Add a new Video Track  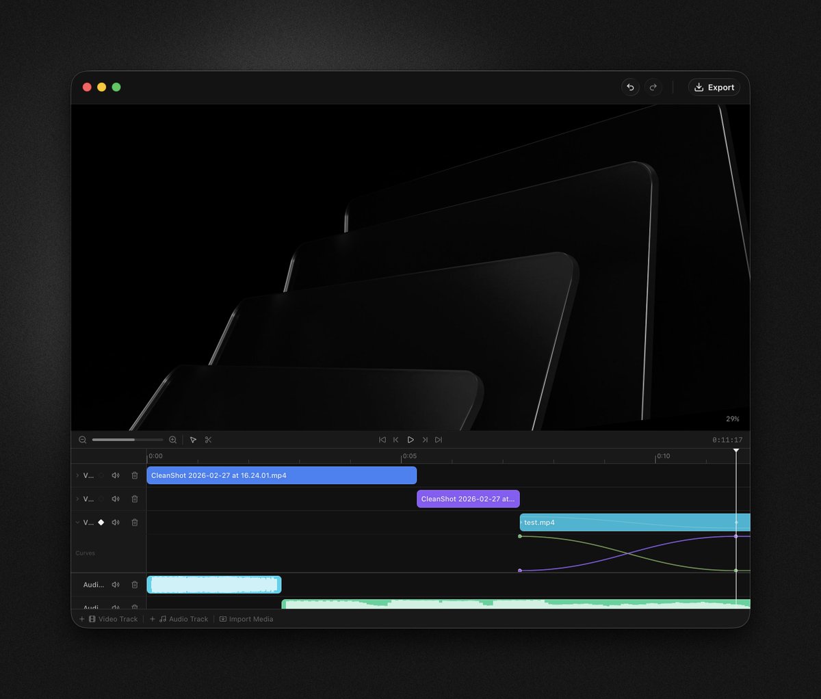point(109,619)
